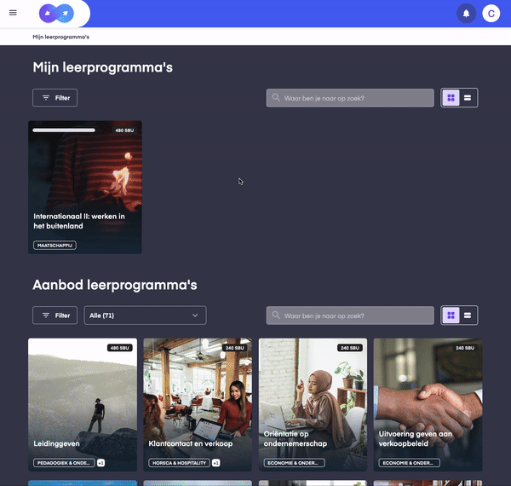Click the +1 badge on Leidinggeven card
Screen dimensions: 511x486
(x=101, y=463)
